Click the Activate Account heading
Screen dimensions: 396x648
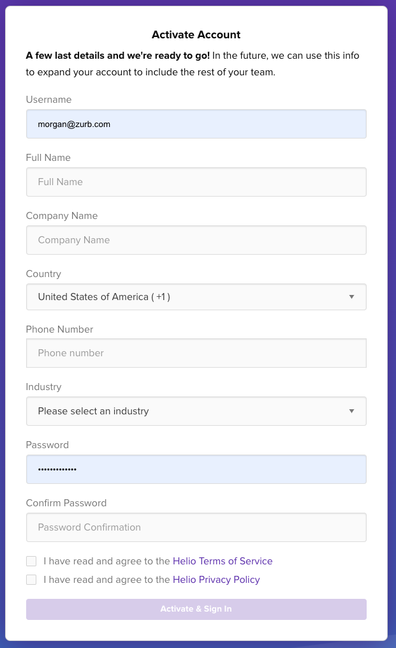tap(196, 35)
